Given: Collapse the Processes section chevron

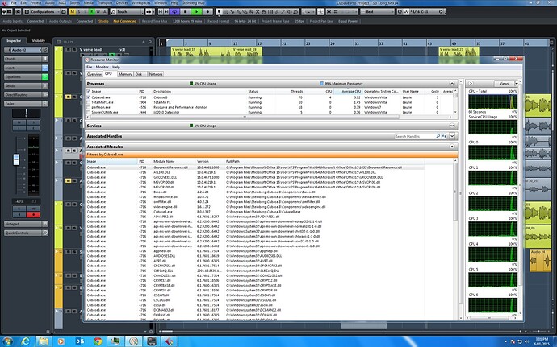Looking at the screenshot, I should [452, 84].
